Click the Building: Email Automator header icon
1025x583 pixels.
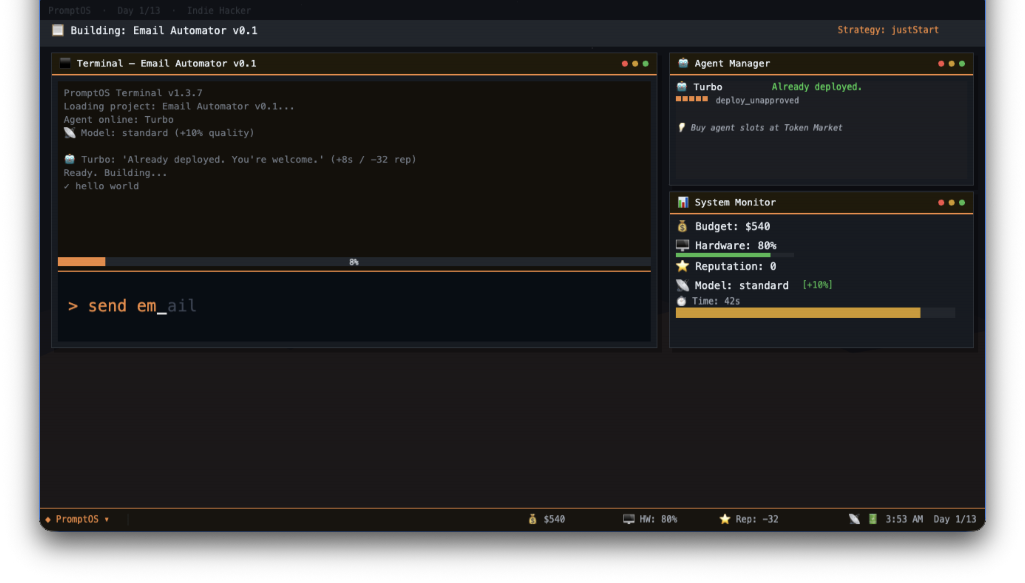click(58, 30)
